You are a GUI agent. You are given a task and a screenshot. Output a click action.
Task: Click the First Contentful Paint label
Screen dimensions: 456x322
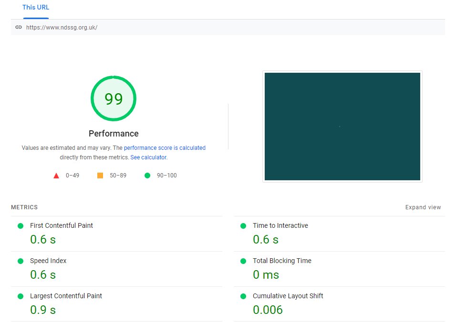coord(62,225)
